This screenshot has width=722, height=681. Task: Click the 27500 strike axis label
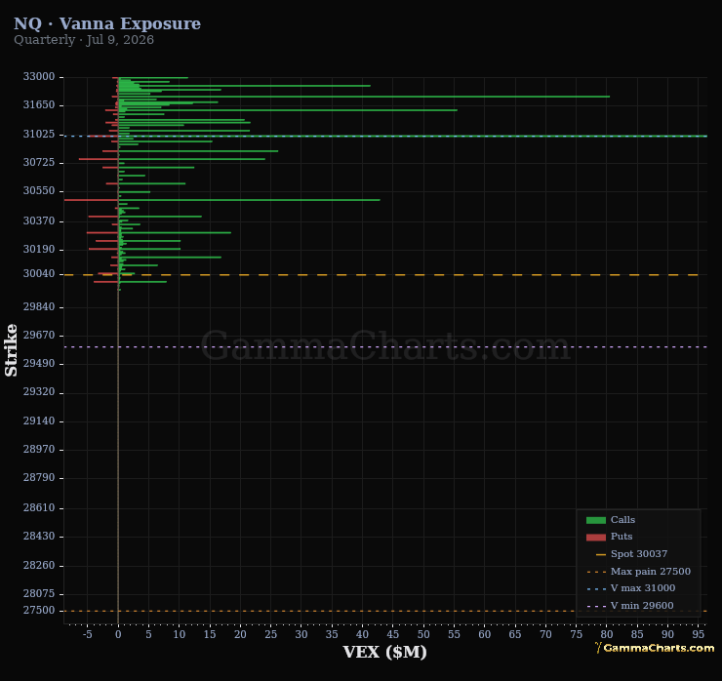(39, 610)
